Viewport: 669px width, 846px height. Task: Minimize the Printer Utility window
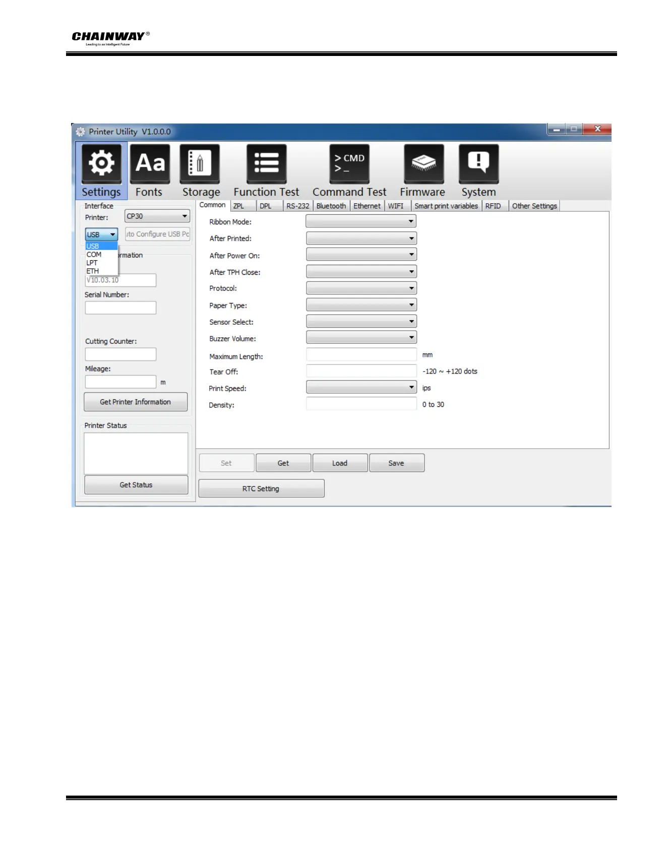557,130
